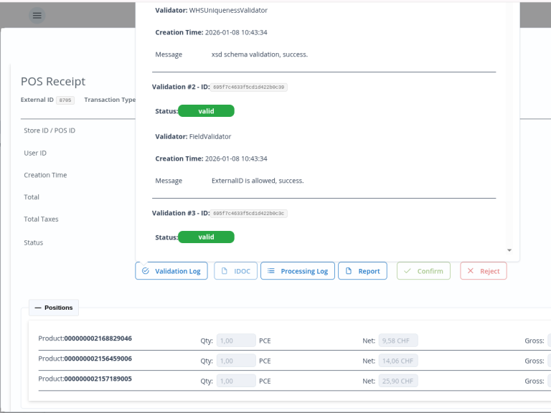Click the Processing Log list icon
Viewport: 551px width, 413px height.
[271, 271]
